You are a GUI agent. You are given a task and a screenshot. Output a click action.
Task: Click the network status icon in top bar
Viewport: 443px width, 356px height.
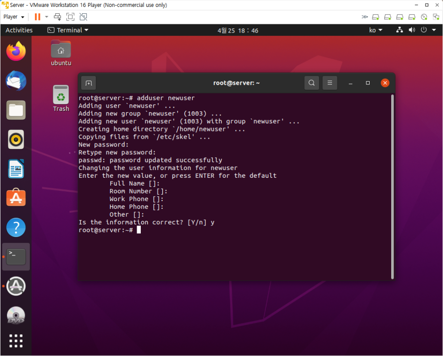(399, 30)
